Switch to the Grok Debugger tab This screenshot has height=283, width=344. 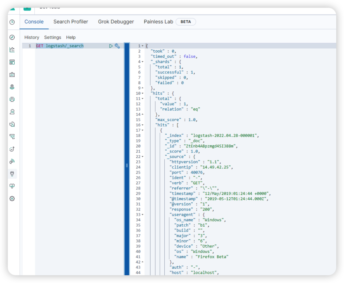(x=116, y=22)
